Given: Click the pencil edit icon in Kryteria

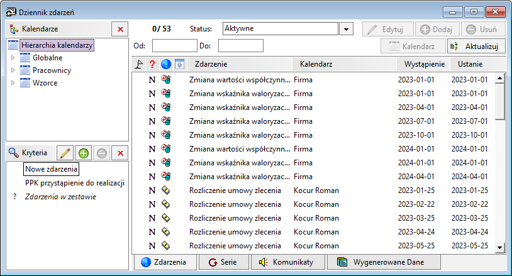Looking at the screenshot, I should [65, 153].
